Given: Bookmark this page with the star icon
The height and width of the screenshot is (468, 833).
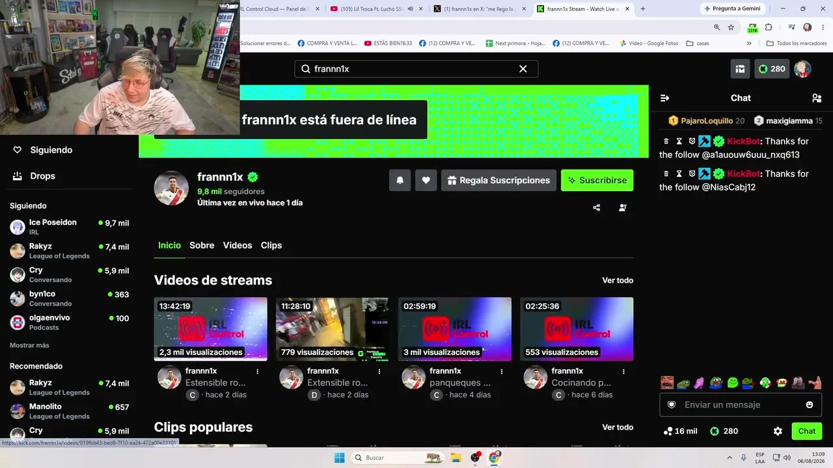Looking at the screenshot, I should coord(731,27).
